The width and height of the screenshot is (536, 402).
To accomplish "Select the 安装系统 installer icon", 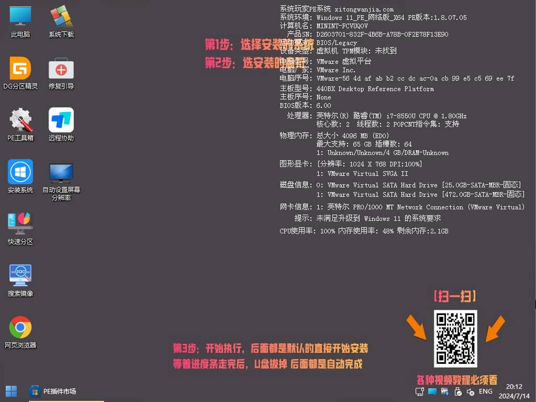I will (x=20, y=176).
